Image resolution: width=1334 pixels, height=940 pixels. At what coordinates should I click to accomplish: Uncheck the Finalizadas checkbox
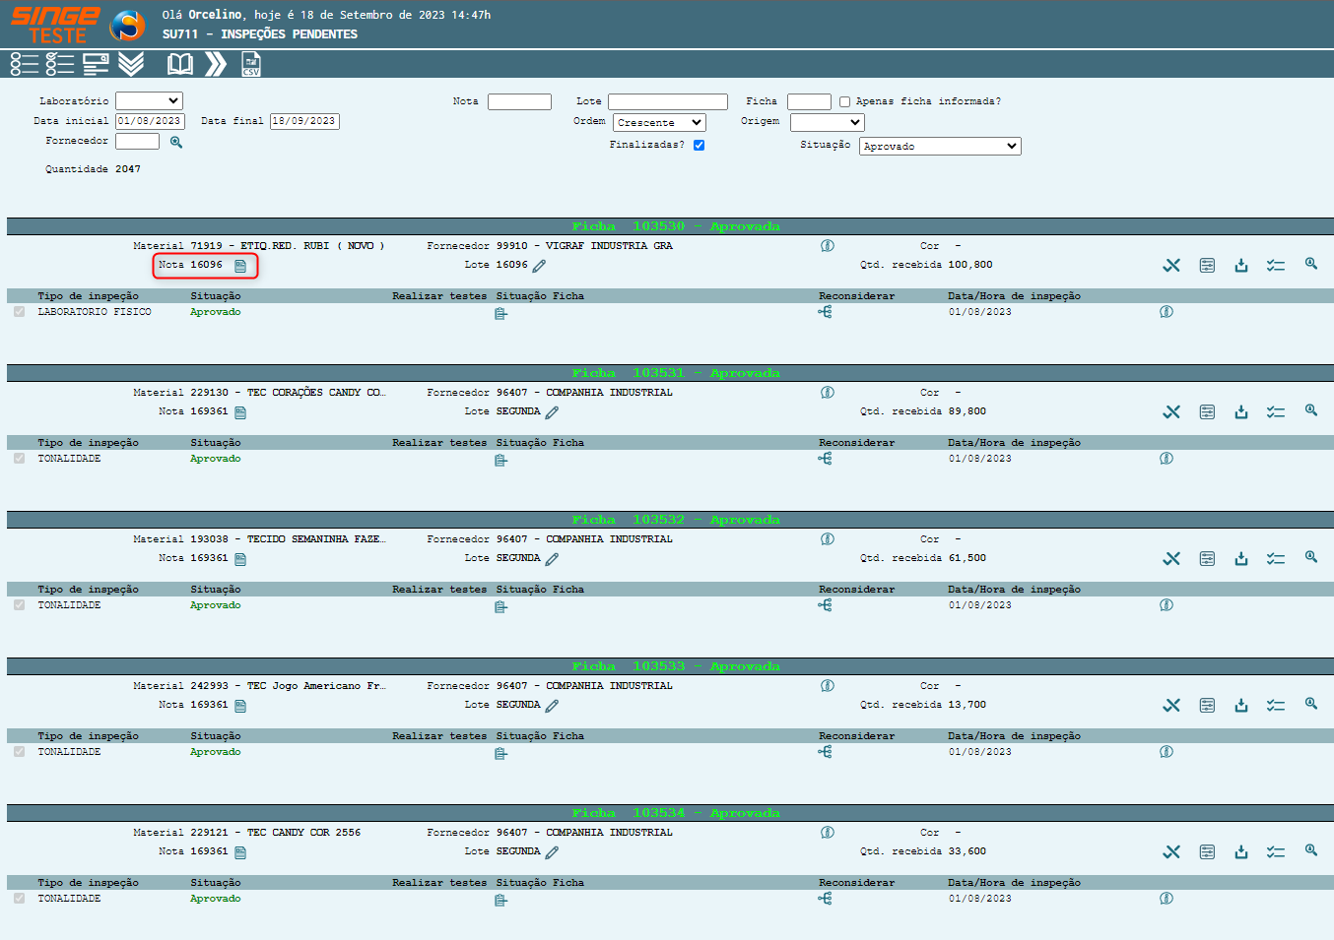pos(699,146)
